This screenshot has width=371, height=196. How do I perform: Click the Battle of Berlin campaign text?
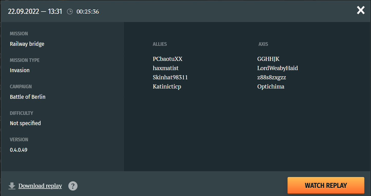click(28, 97)
